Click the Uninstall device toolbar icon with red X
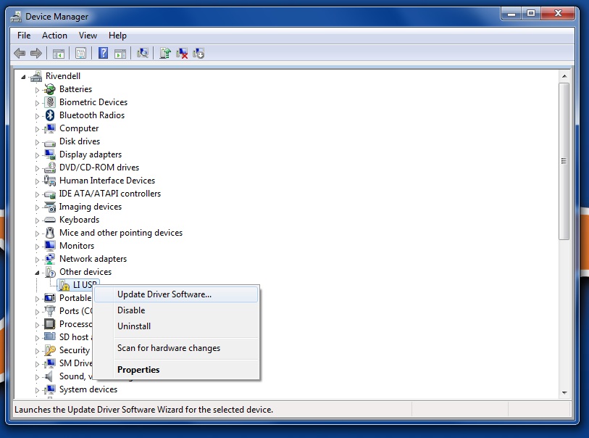 (183, 53)
